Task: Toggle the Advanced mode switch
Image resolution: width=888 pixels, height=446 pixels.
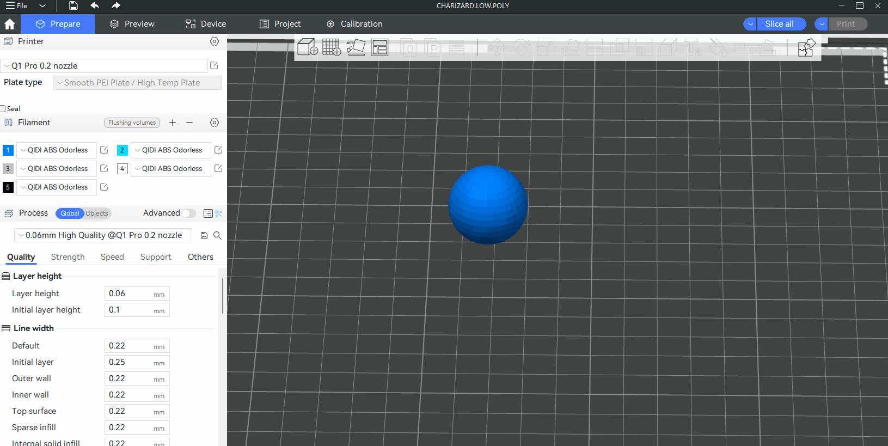Action: pos(188,213)
